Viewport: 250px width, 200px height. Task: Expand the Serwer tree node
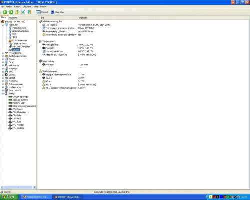[3, 59]
